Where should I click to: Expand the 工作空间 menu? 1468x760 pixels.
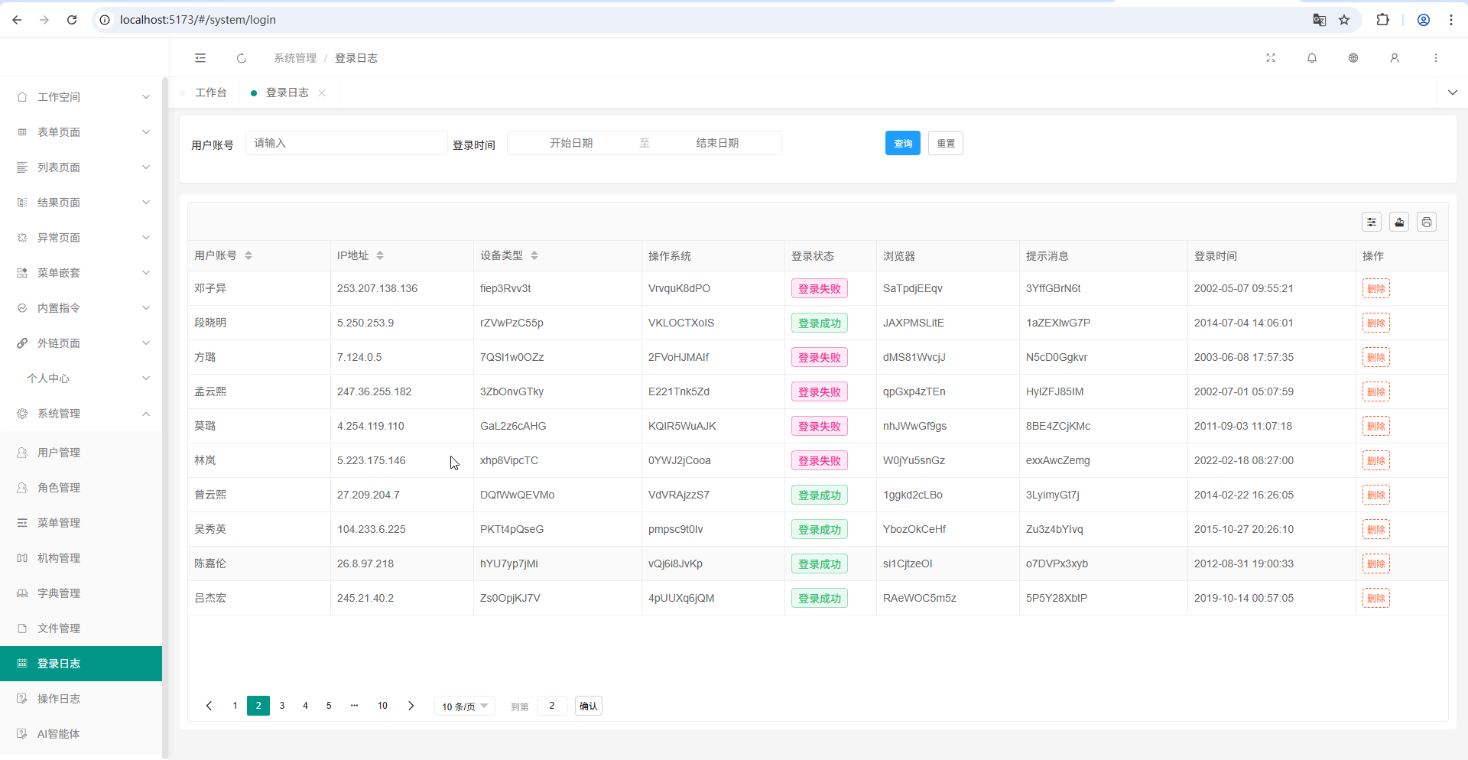pos(81,97)
